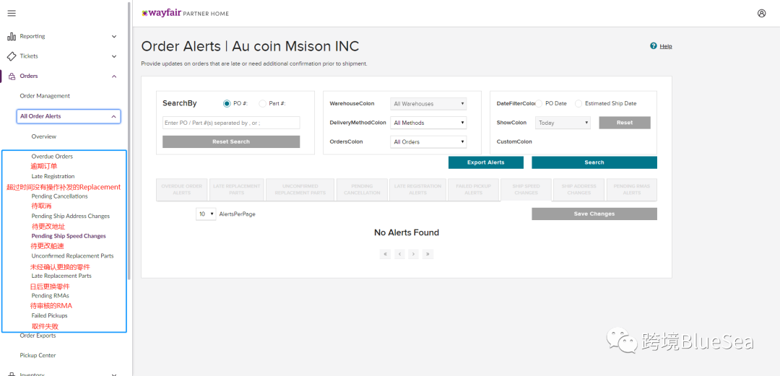The height and width of the screenshot is (376, 780).
Task: Open the hamburger menu icon
Action: pos(12,14)
